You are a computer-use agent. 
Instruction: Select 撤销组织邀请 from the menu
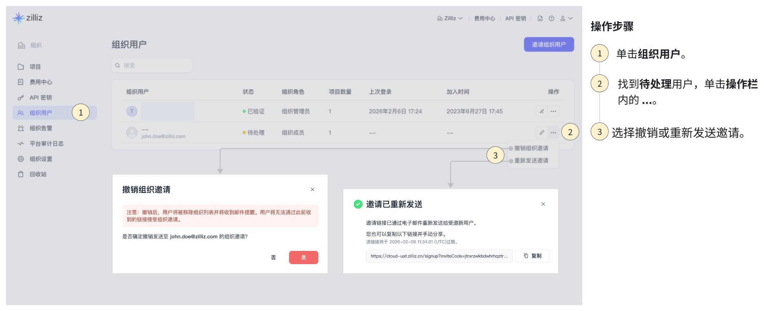(x=531, y=148)
